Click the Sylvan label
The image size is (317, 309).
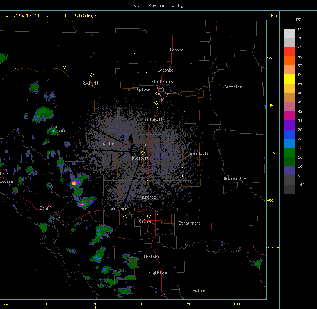143,90
